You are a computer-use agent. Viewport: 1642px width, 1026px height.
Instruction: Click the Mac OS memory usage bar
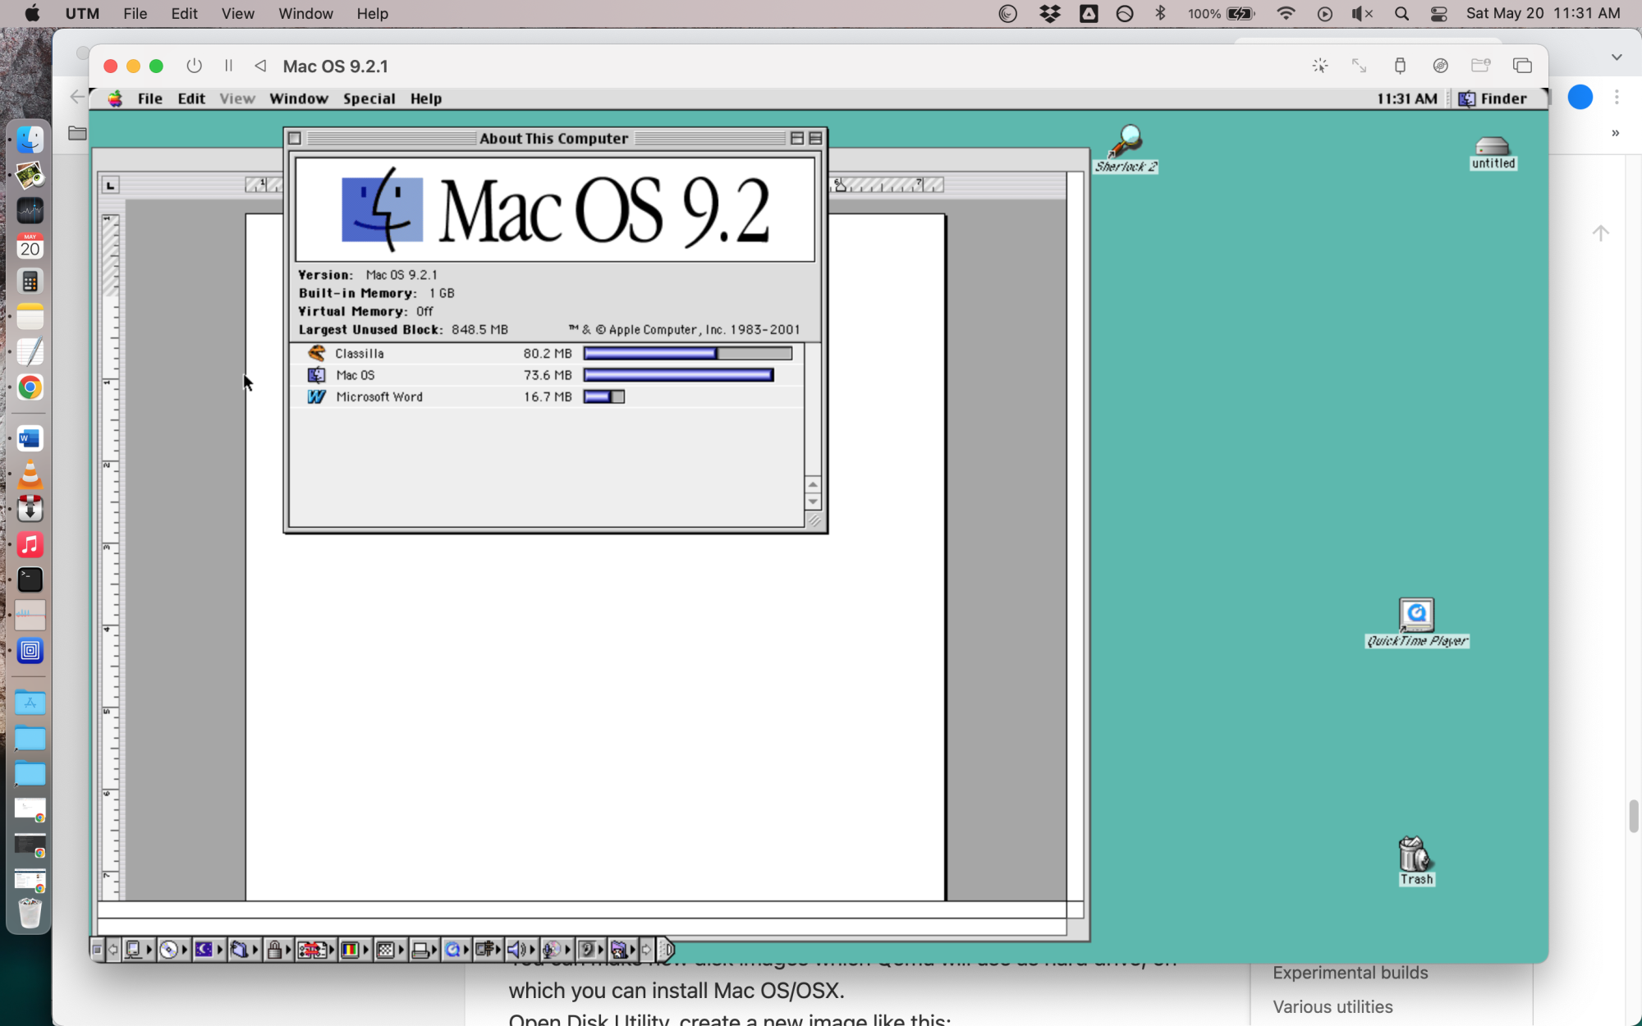pos(678,375)
